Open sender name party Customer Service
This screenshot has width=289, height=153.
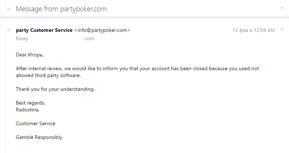(x=44, y=30)
